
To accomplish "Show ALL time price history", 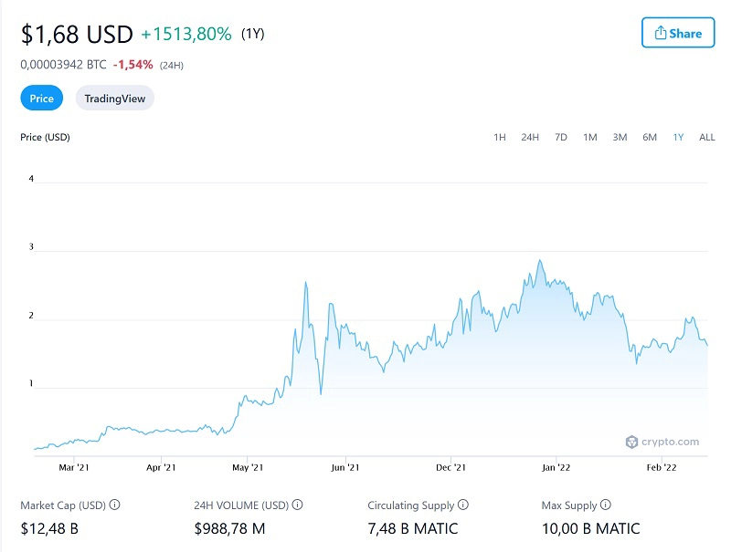I will point(706,137).
